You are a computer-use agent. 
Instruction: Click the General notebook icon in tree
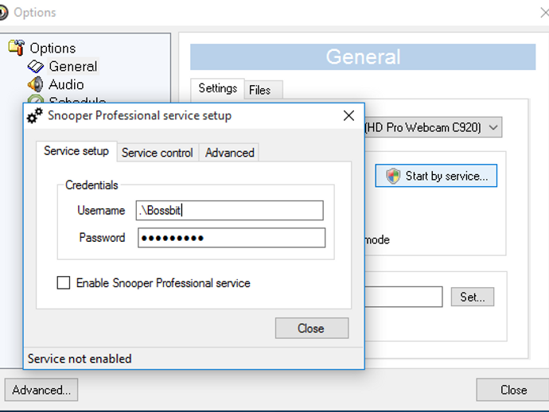coord(36,66)
